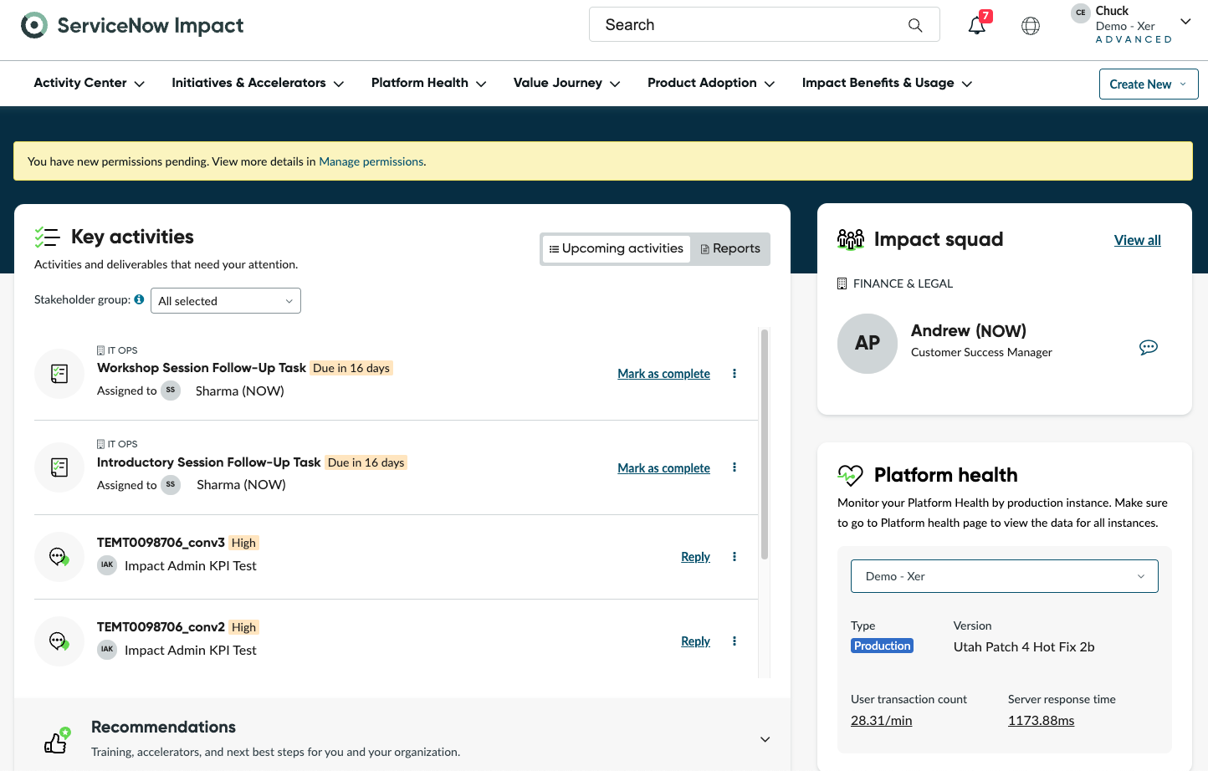Click the Key activities checklist icon
Screen dimensions: 1208x771
47,237
